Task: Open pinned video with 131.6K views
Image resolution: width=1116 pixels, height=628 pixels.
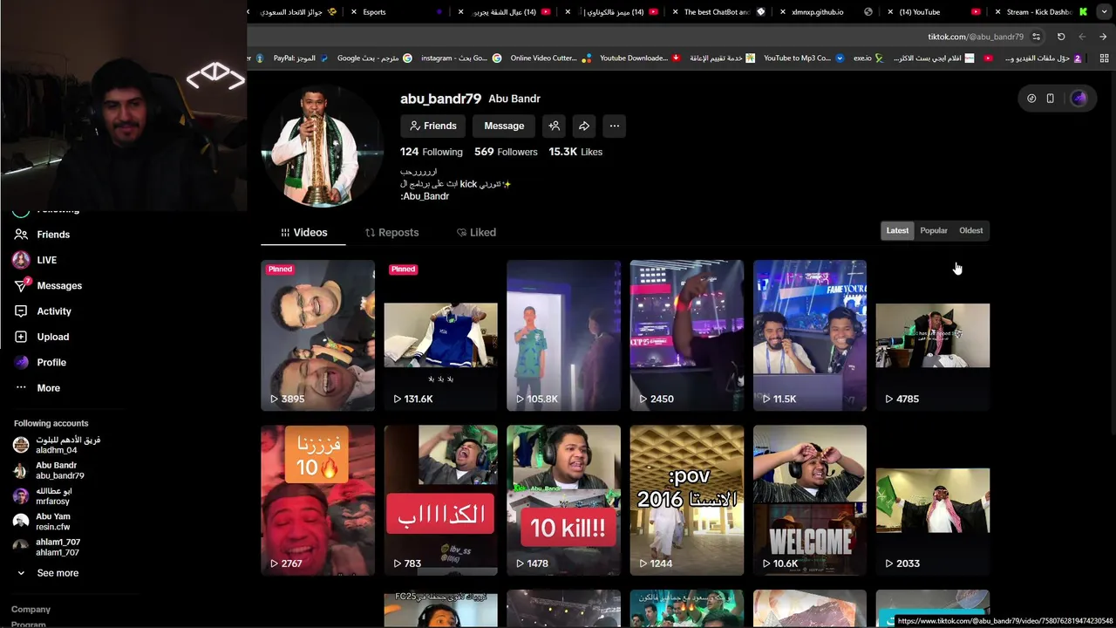Action: pos(440,335)
